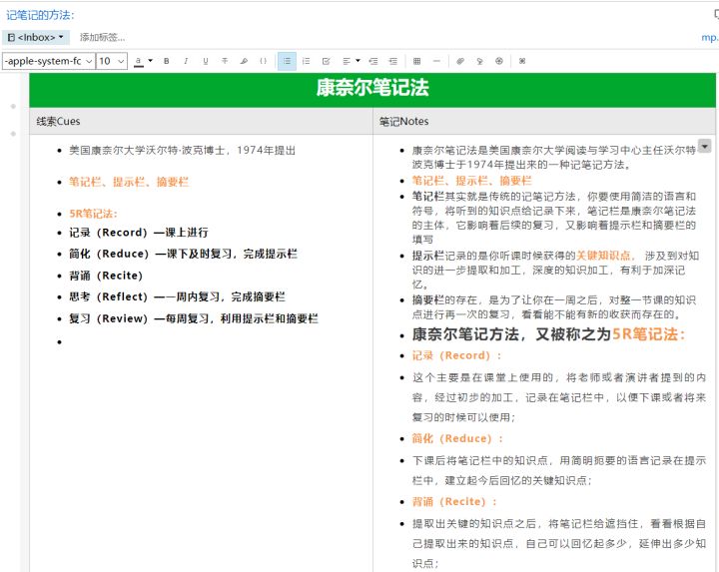Screen dimensions: 719x572
Task: Click orange '背诵 (Recite):' in Notes column
Action: click(x=454, y=502)
